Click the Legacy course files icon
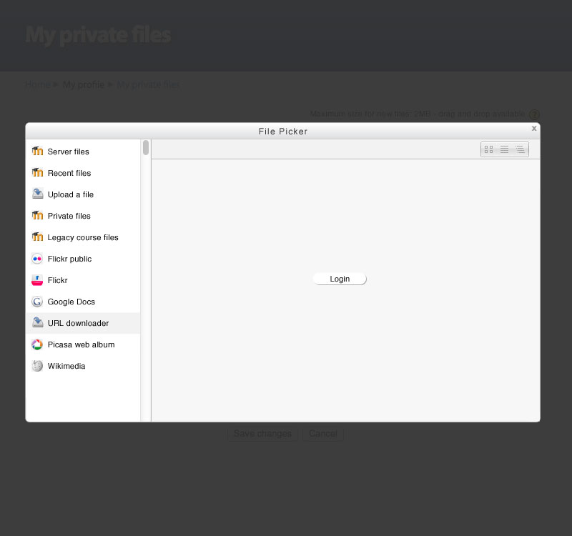This screenshot has width=572, height=536. (x=37, y=237)
